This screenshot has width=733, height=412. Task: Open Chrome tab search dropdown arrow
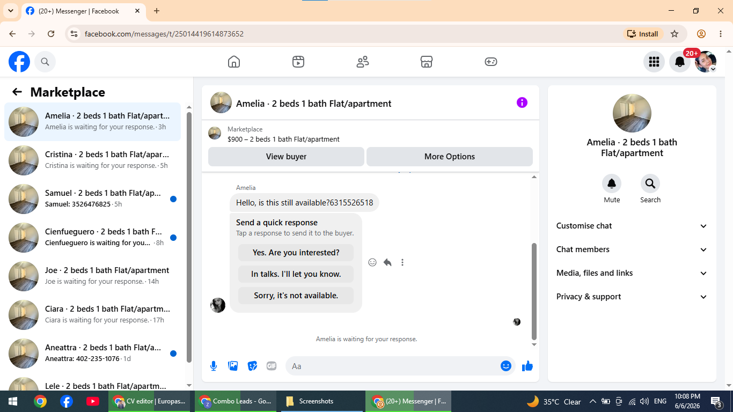[10, 11]
